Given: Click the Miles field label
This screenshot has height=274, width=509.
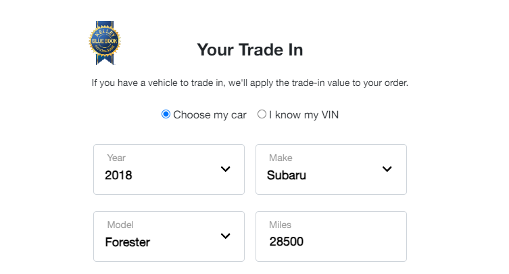Looking at the screenshot, I should click(x=280, y=225).
